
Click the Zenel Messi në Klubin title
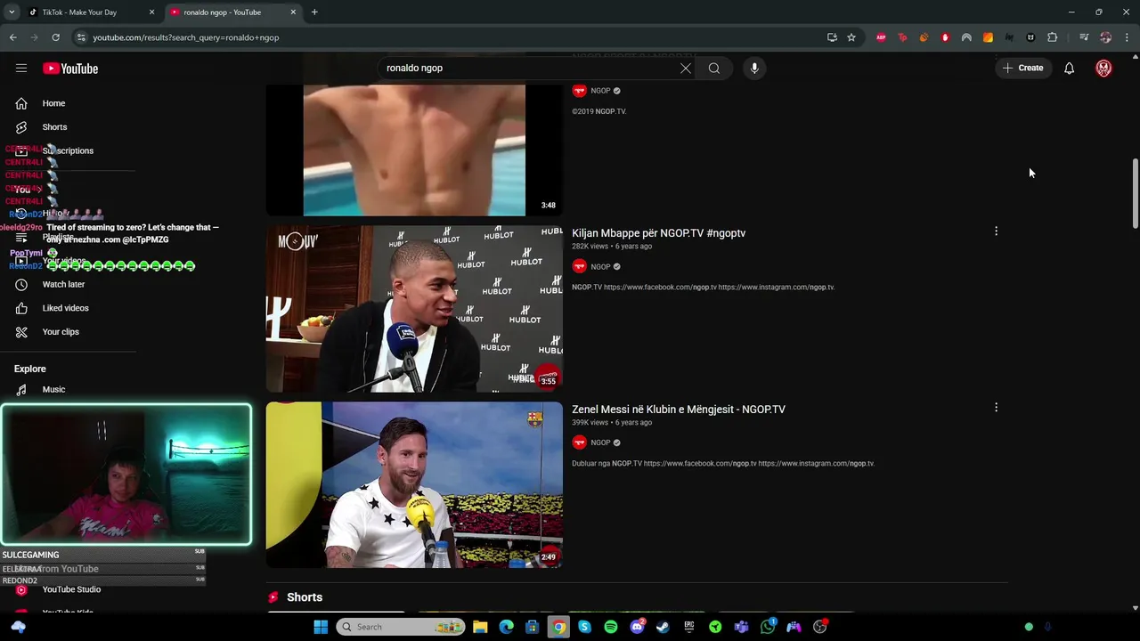[x=679, y=410]
